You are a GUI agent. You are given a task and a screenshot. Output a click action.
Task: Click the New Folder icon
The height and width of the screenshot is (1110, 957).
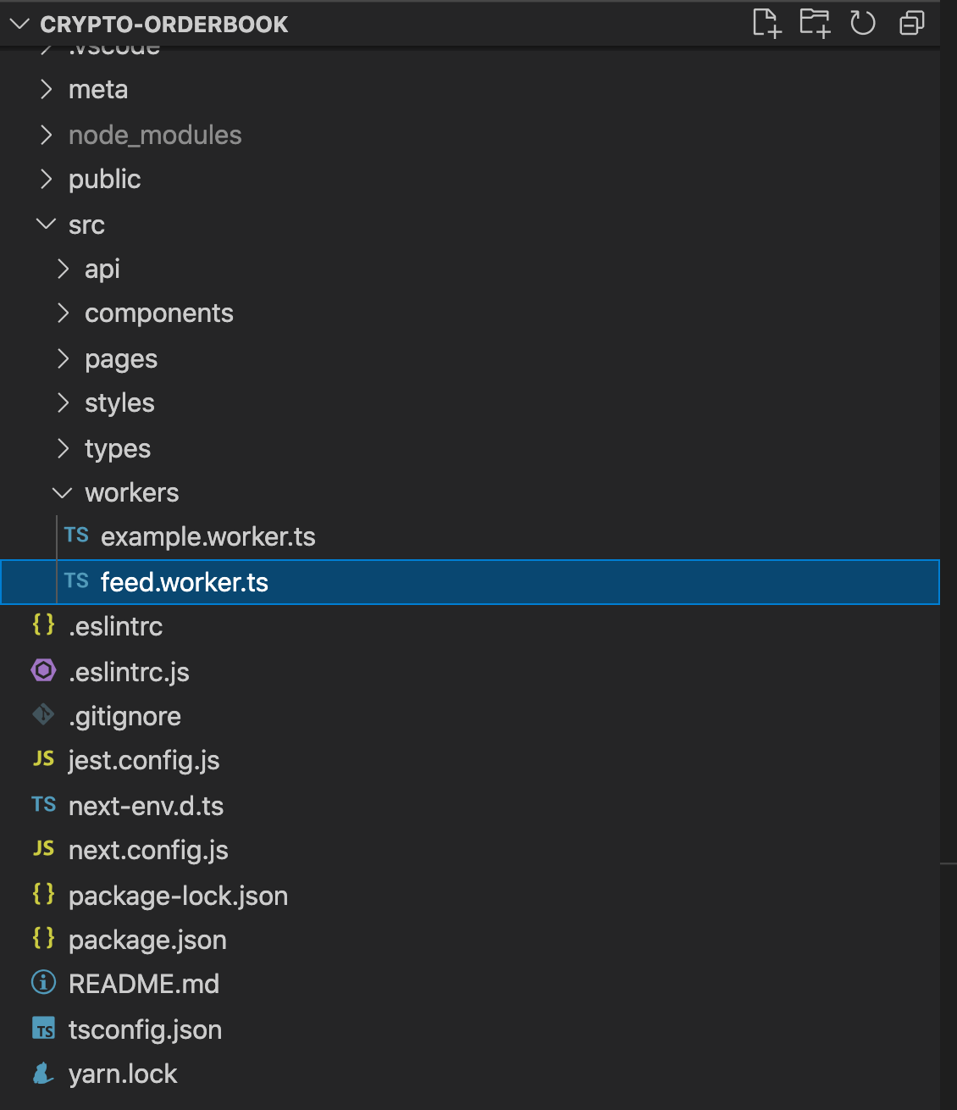coord(815,23)
